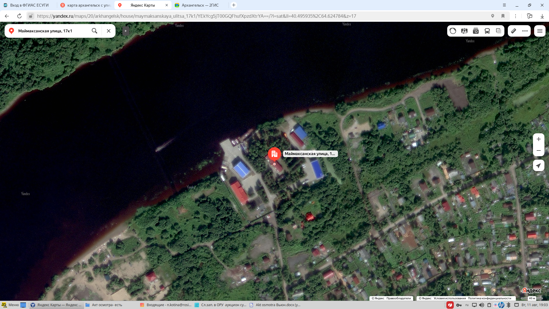Viewport: 549px width, 309px height.
Task: Switch to Akt osmotra Вьюн.docx taskbar window
Action: 275,305
